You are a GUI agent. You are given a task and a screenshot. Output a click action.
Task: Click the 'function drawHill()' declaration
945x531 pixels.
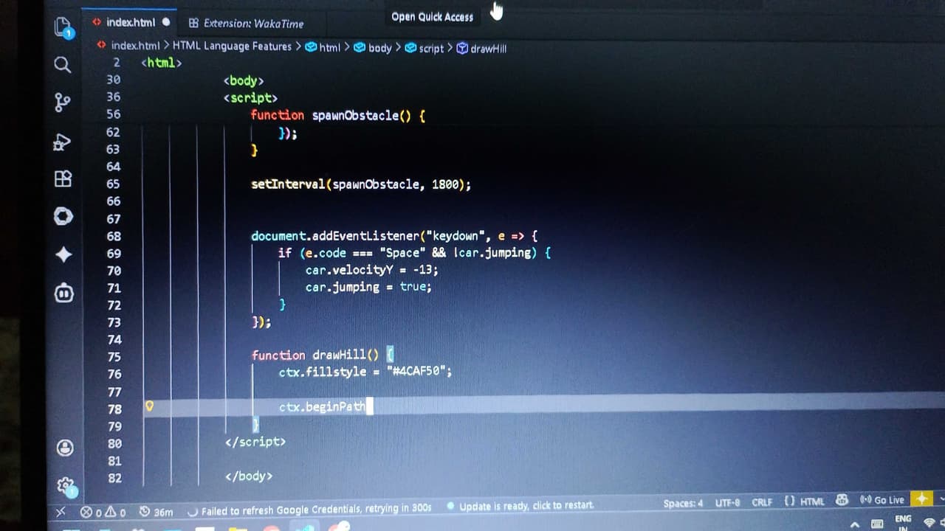click(323, 355)
